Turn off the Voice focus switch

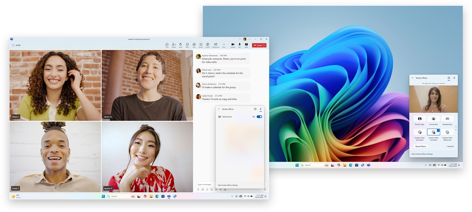pyautogui.click(x=259, y=116)
